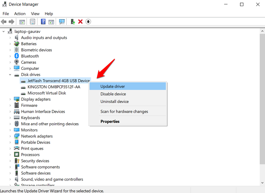
Task: Expand the Keyboards category
Action: coord(10,118)
